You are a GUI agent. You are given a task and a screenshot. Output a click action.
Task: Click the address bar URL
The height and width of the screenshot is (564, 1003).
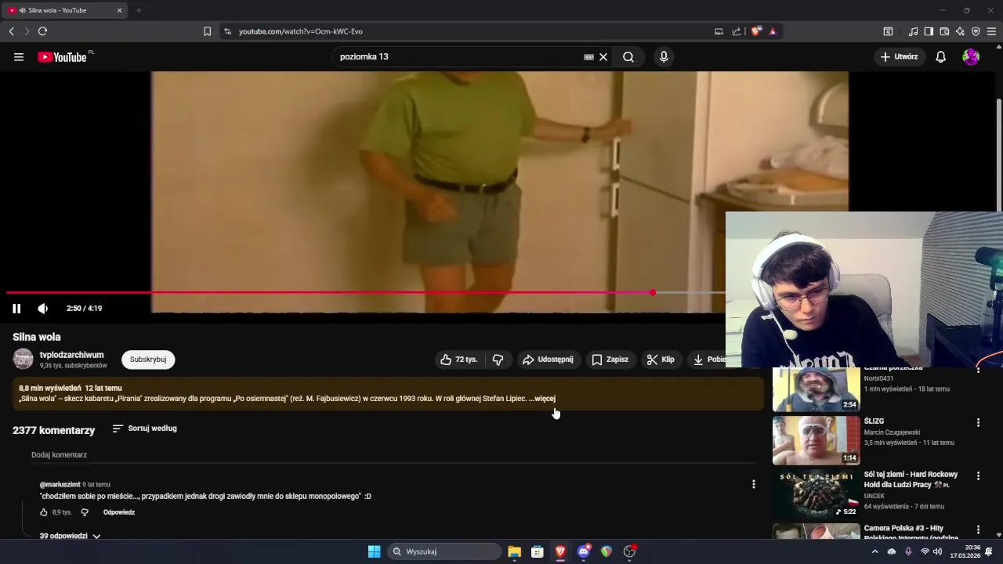(x=301, y=31)
